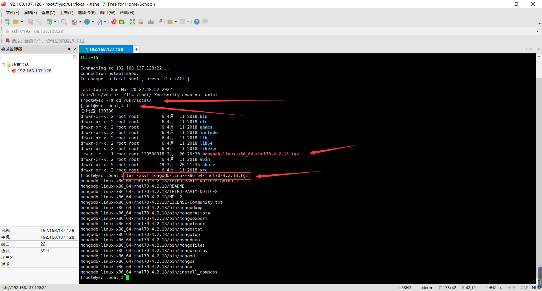The image size is (542, 291).
Task: Click the keyboard key mapping icon
Action: pos(151,22)
